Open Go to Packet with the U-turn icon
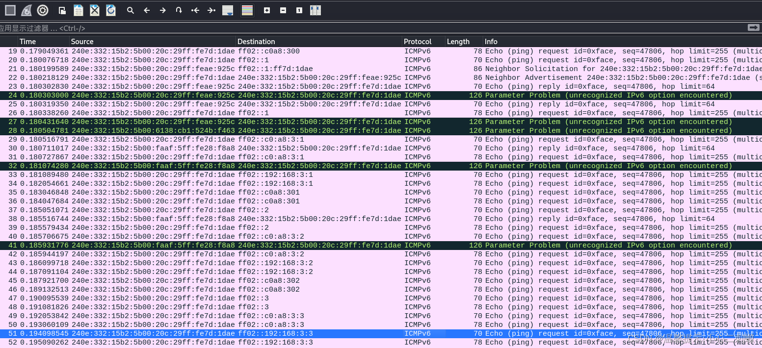 [179, 10]
